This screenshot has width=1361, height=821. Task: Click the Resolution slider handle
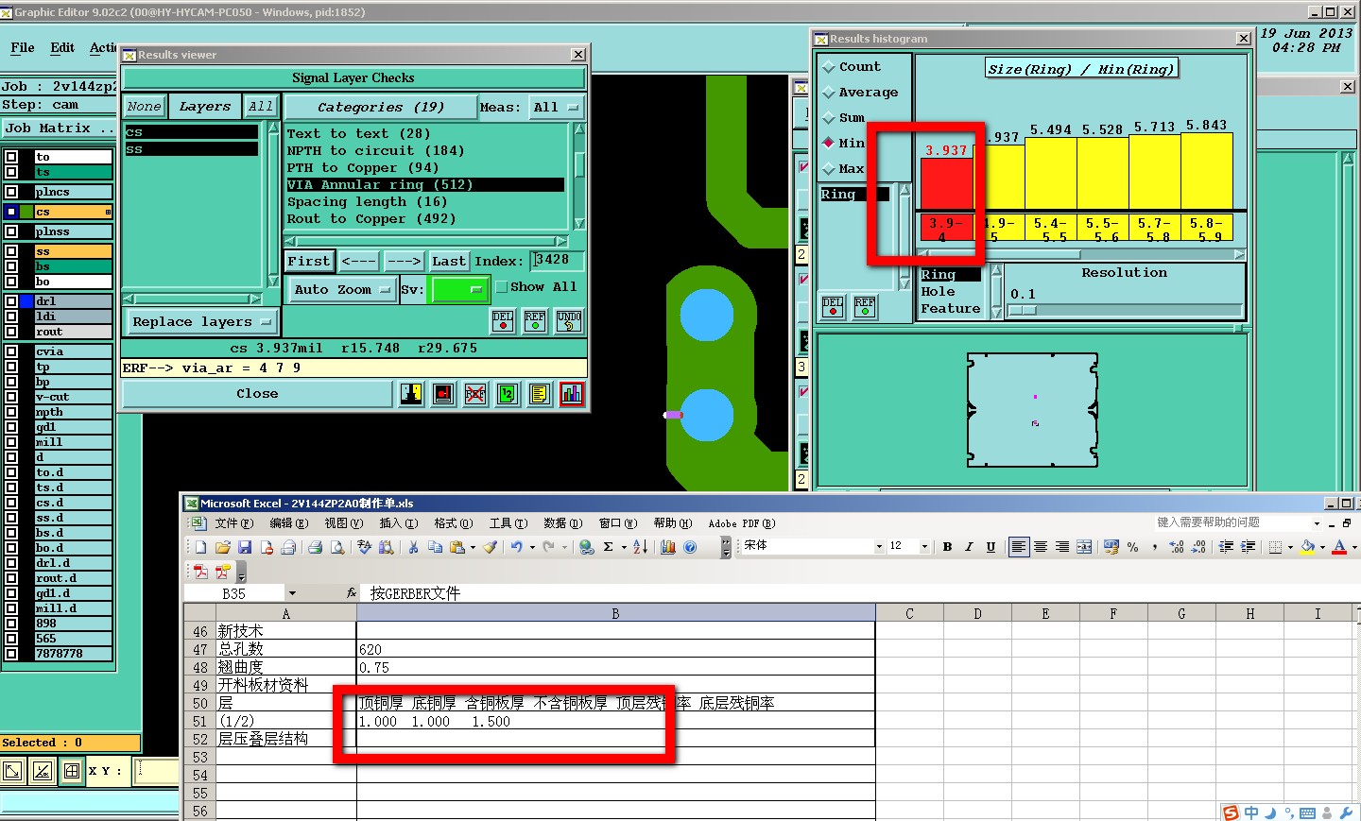pos(1023,310)
